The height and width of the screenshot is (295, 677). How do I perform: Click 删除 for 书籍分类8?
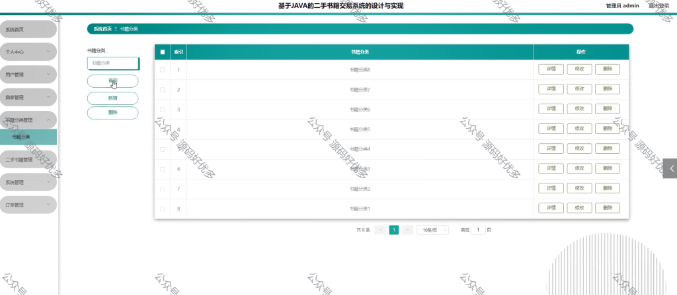[608, 69]
